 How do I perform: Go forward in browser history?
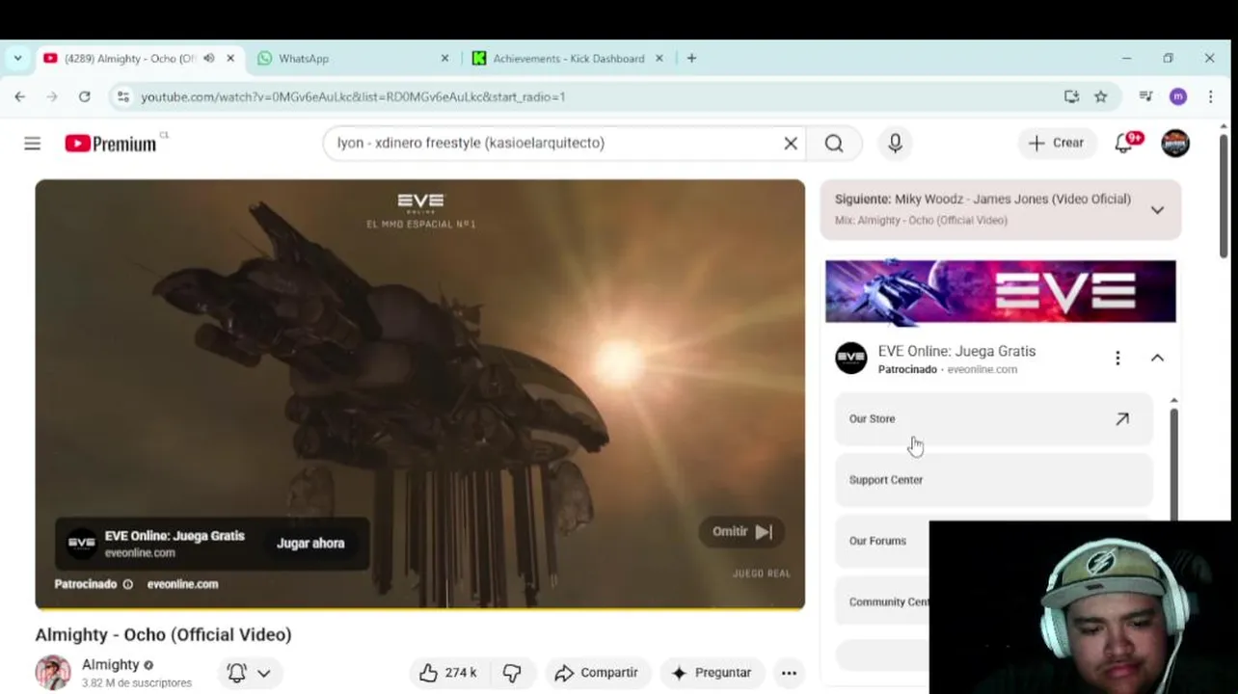[52, 96]
